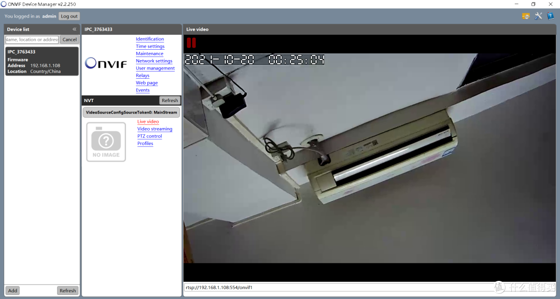This screenshot has width=560, height=299.
Task: Open PTZ control
Action: point(149,136)
